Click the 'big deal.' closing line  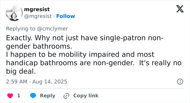pyautogui.click(x=21, y=71)
